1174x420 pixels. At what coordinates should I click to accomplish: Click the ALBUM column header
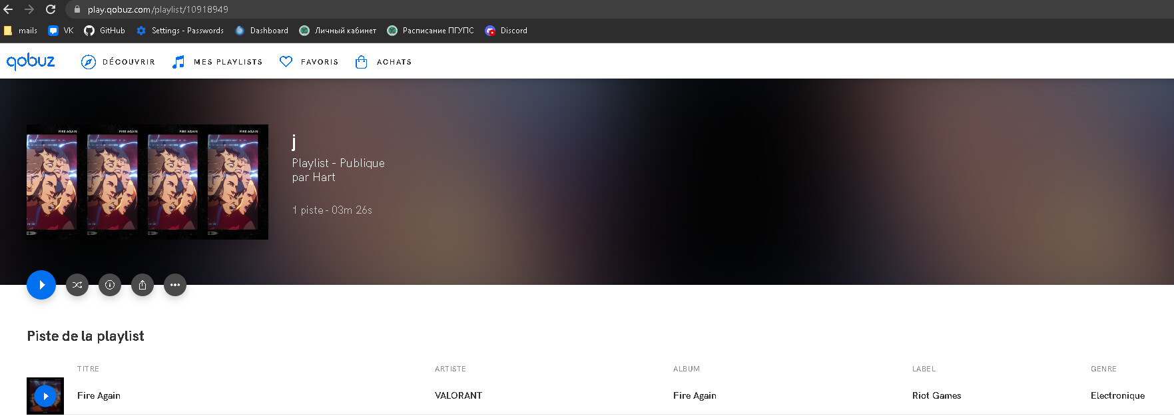pos(687,369)
